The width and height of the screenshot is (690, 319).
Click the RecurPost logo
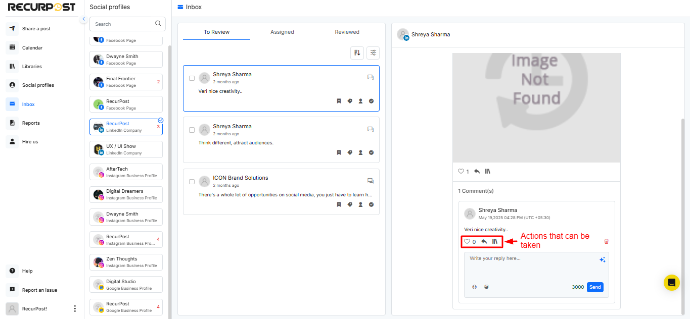pos(42,7)
